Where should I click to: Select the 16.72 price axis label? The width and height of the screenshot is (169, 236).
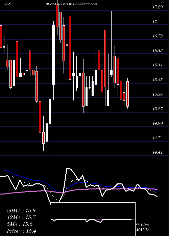coord(158,36)
